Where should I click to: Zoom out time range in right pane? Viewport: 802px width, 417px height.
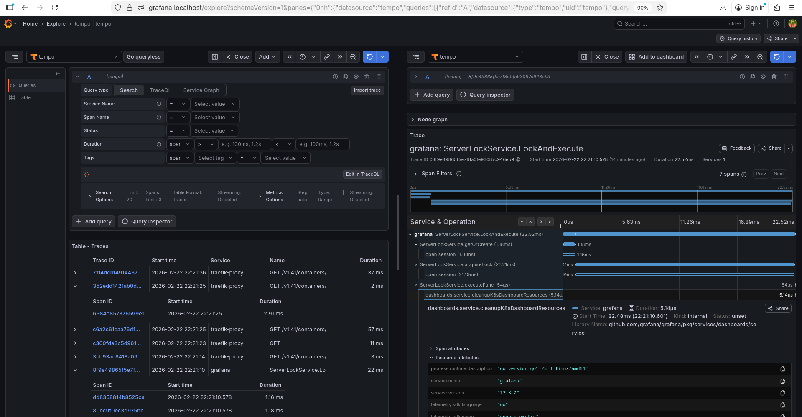pos(760,57)
